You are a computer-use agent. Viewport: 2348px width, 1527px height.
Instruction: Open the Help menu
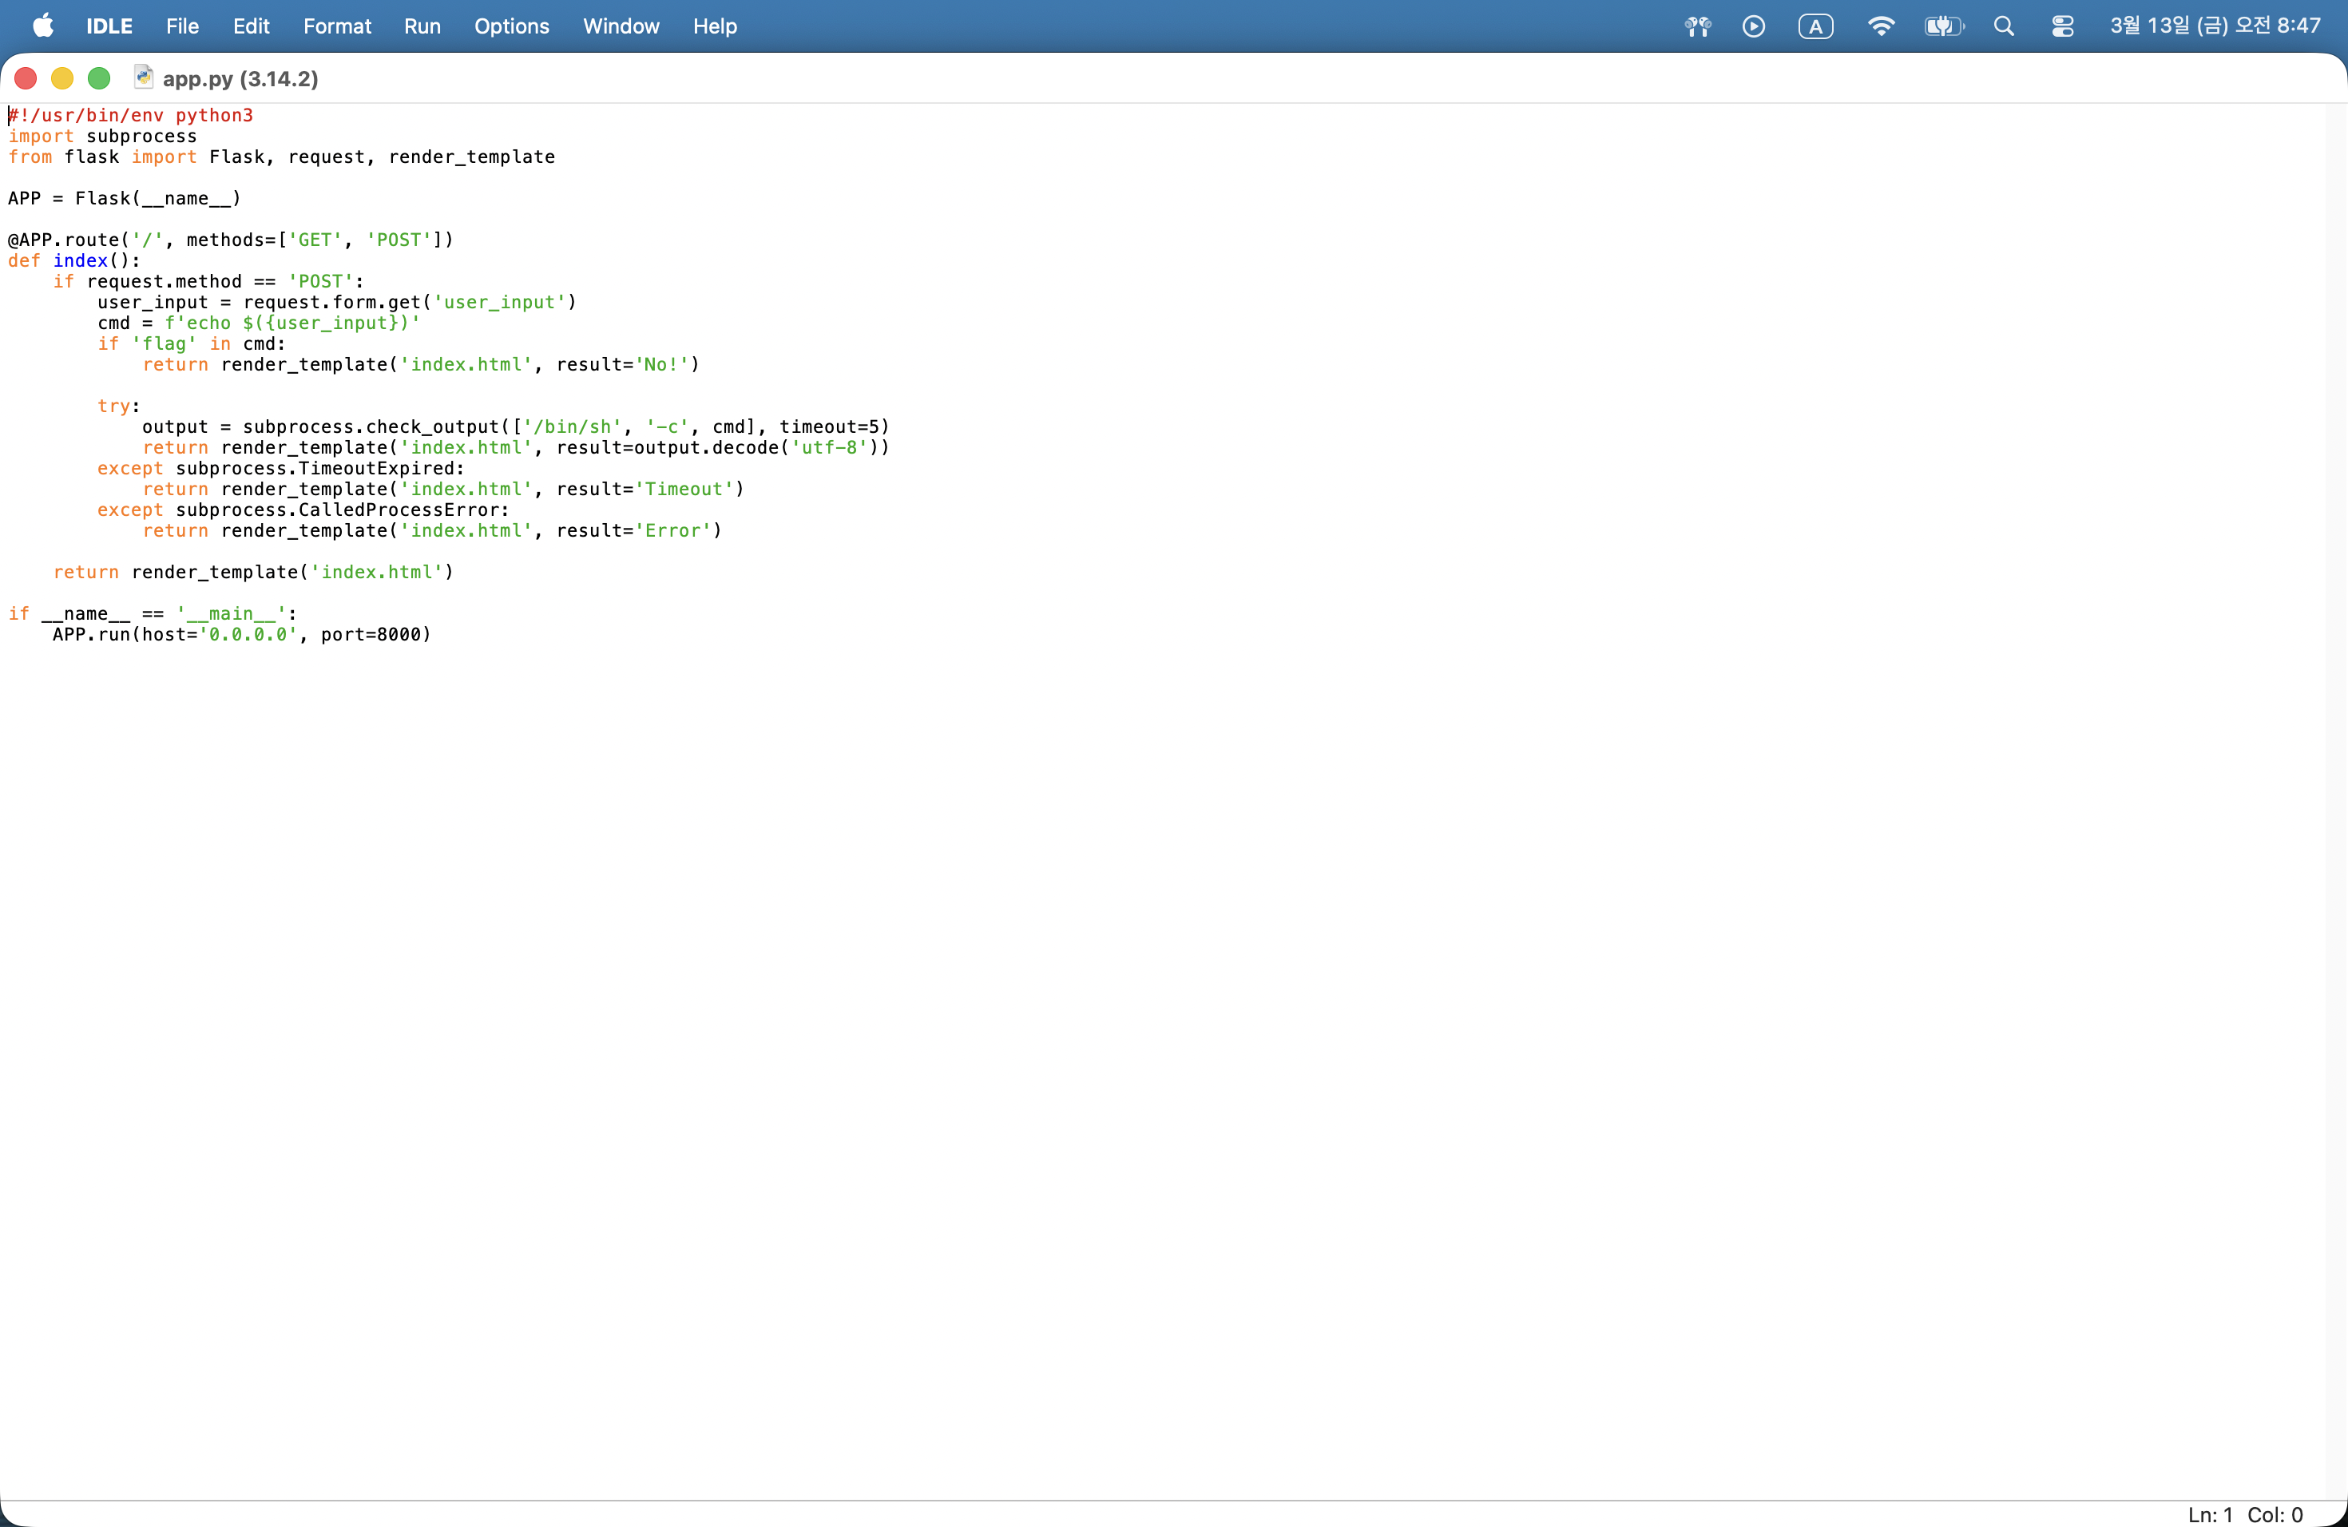[714, 26]
